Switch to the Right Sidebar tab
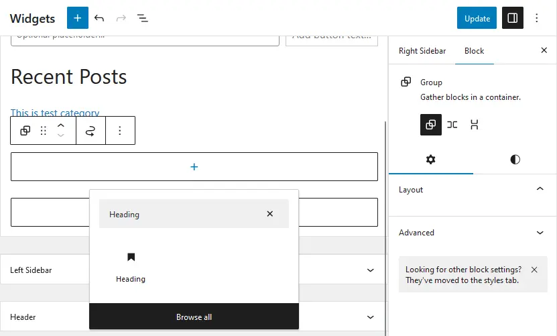Viewport: 557px width, 336px height. click(x=422, y=51)
